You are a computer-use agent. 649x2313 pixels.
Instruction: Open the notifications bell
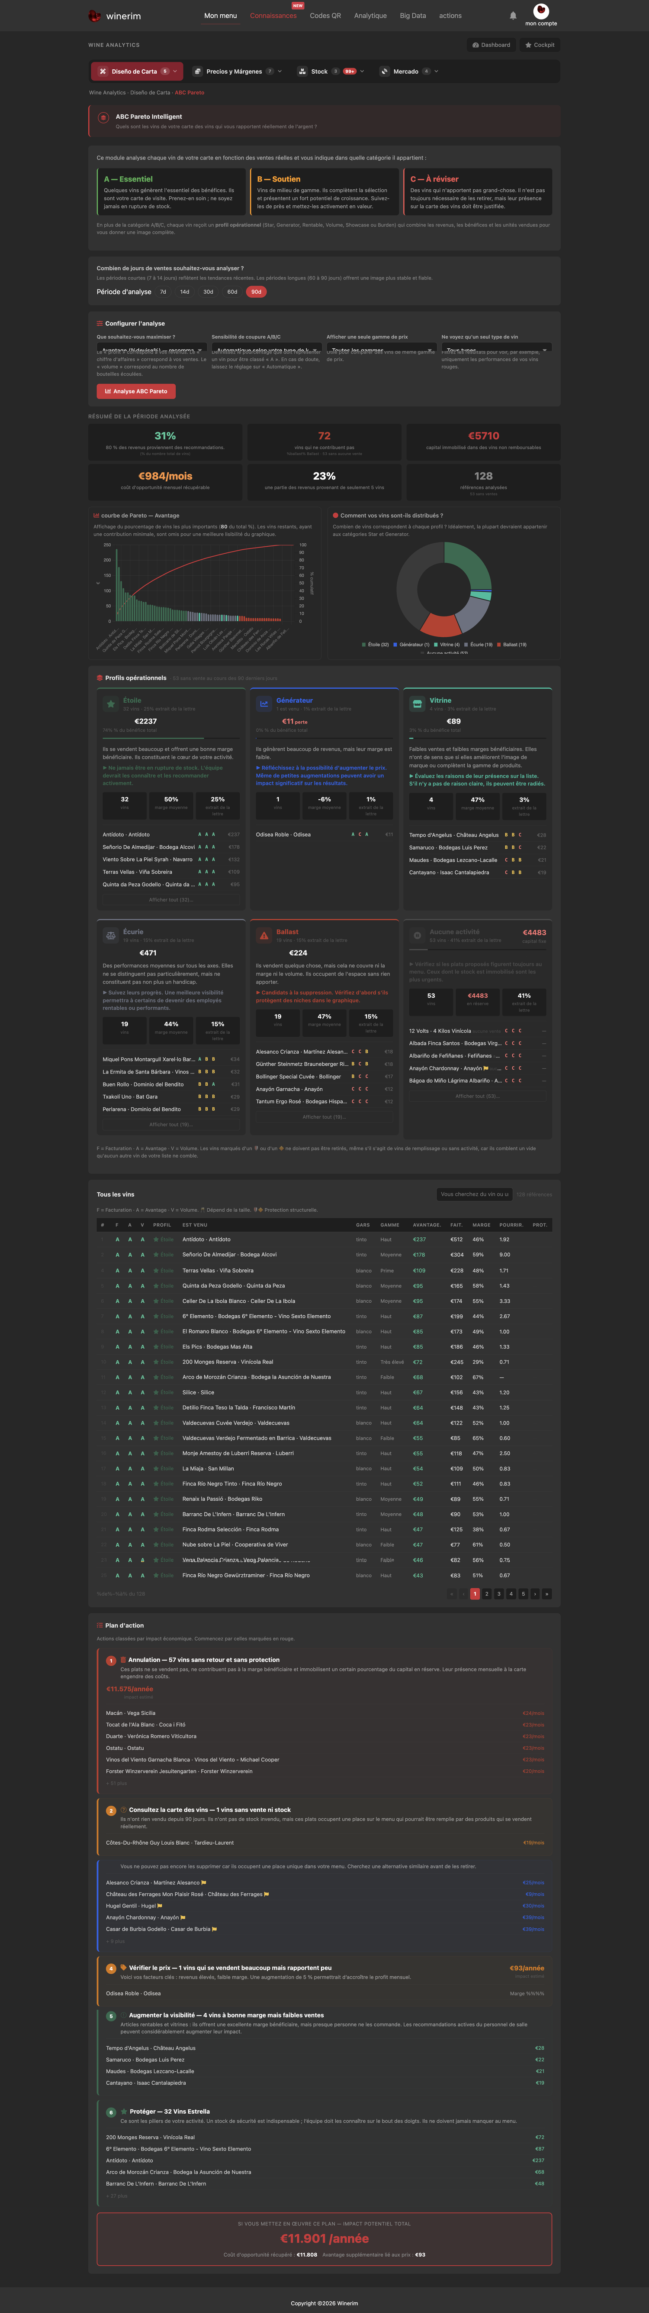tap(513, 15)
